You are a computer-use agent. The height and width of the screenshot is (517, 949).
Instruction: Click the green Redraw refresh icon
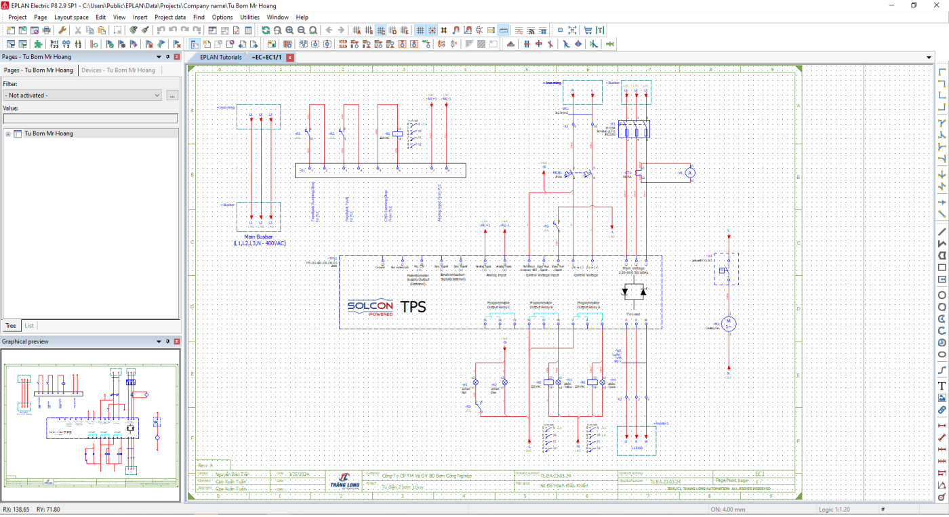coord(266,30)
